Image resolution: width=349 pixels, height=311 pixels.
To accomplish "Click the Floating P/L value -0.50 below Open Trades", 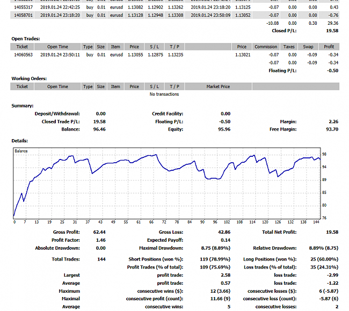I will click(x=332, y=70).
